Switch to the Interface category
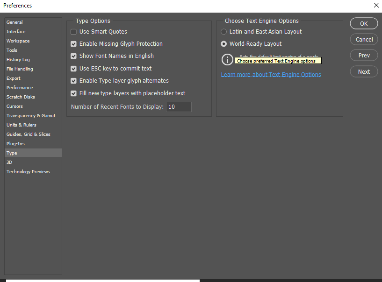The image size is (382, 282). 33,32
